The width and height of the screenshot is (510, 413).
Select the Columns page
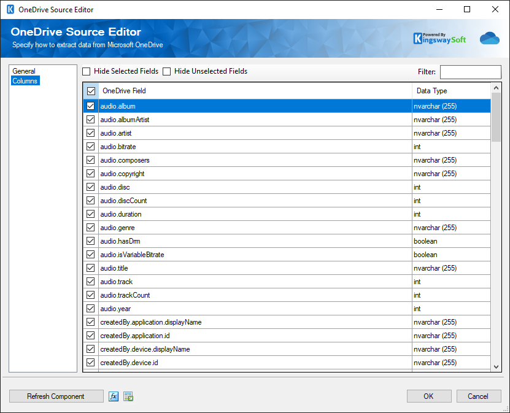[x=25, y=81]
